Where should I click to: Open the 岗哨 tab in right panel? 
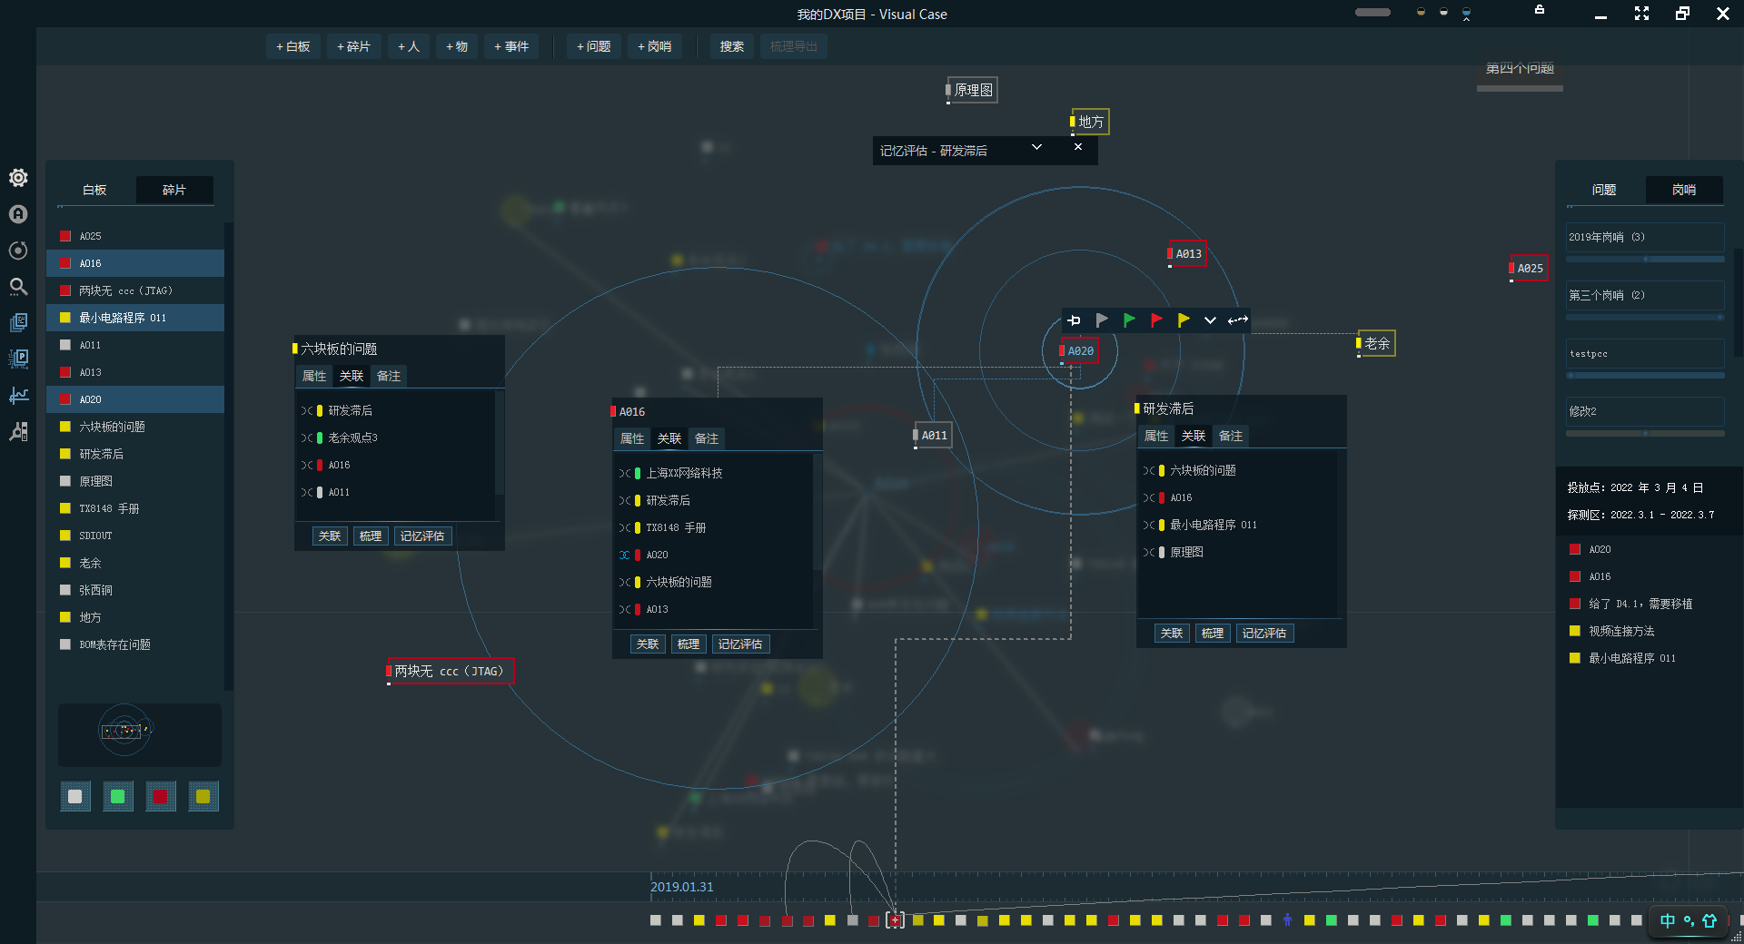click(1683, 190)
